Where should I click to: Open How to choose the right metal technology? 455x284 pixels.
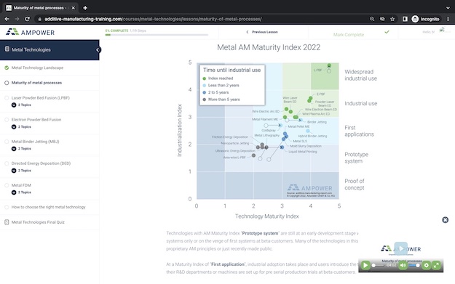tap(49, 207)
